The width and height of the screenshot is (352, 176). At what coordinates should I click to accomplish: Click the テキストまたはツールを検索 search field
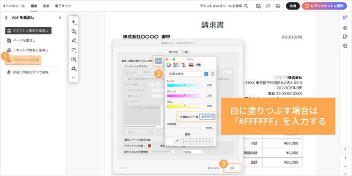(x=221, y=6)
